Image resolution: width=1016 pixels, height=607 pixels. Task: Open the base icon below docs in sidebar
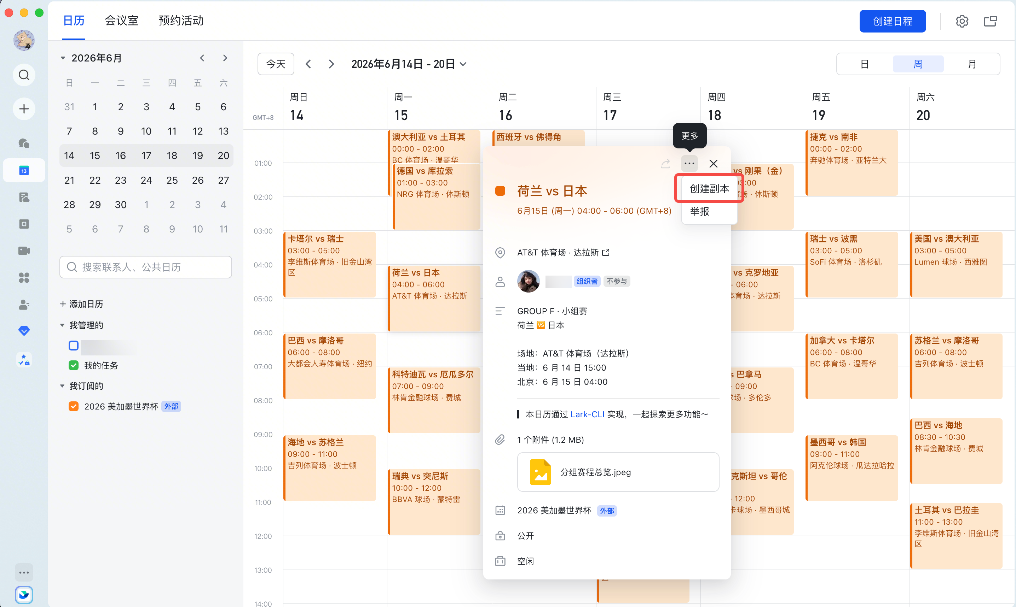pos(24,224)
